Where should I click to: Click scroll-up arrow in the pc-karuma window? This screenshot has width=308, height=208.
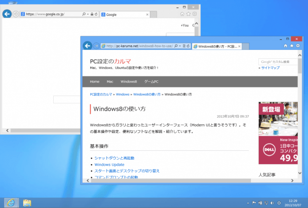pos(300,55)
